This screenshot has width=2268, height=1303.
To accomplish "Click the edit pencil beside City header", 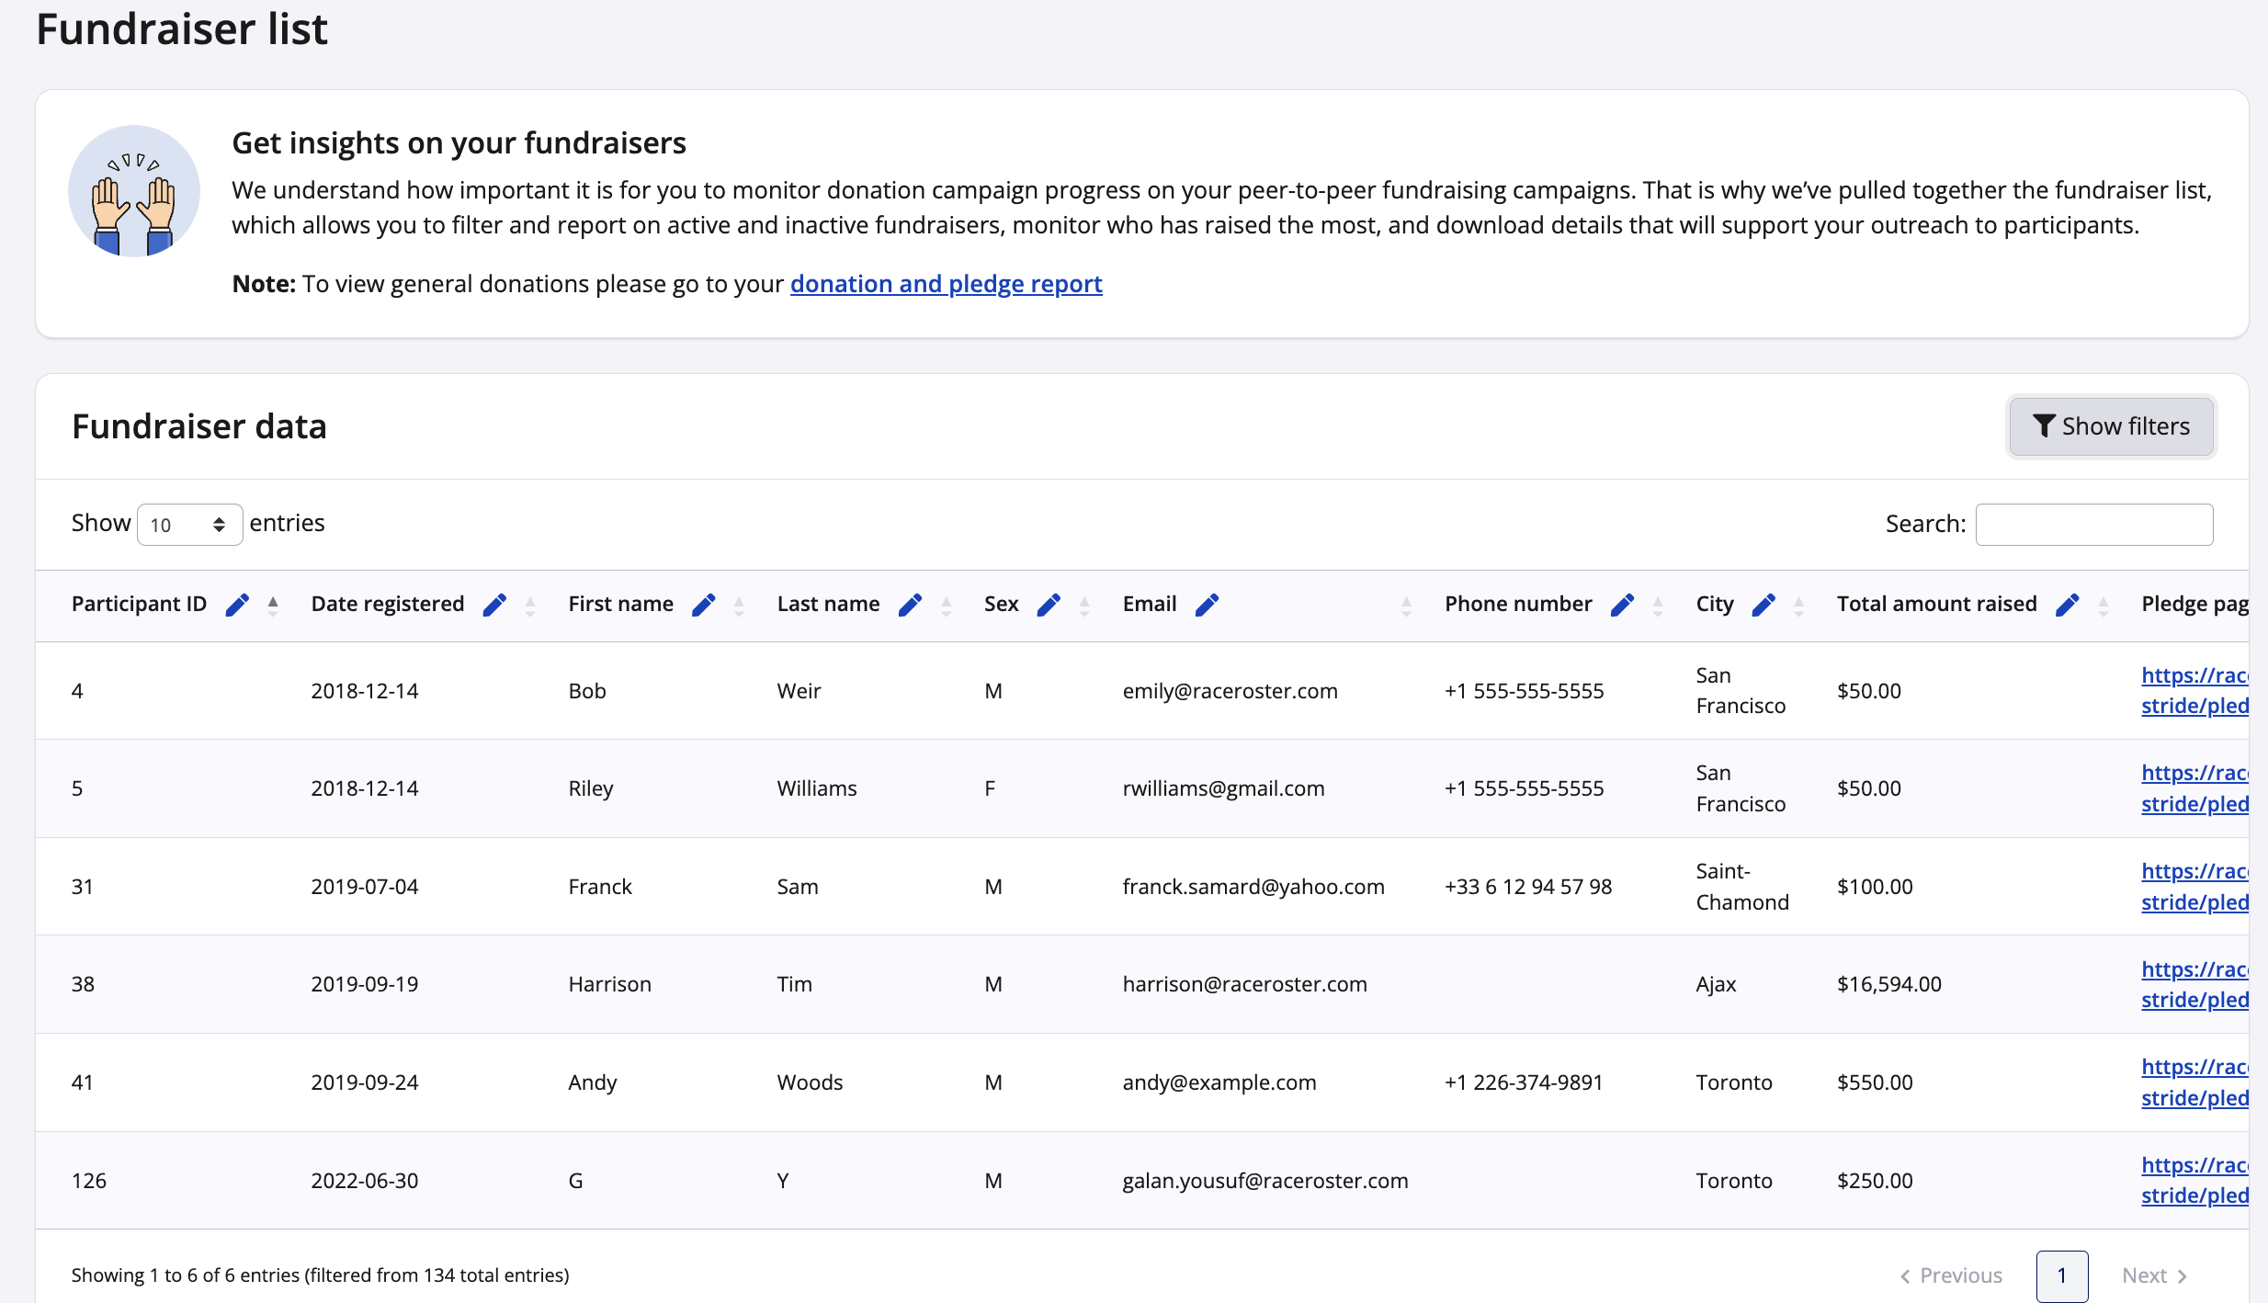I will [x=1763, y=605].
